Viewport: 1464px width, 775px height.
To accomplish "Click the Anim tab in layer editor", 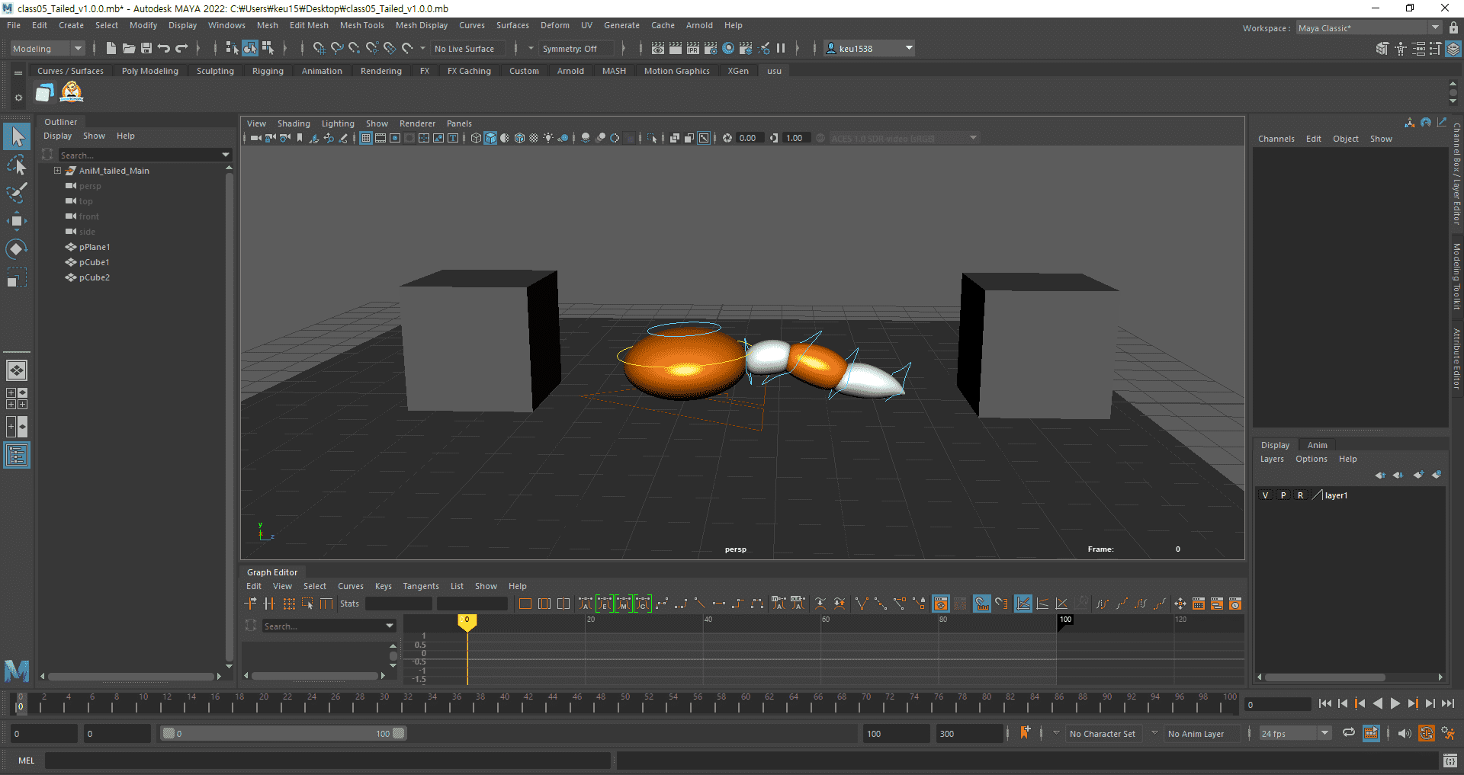I will click(1317, 445).
